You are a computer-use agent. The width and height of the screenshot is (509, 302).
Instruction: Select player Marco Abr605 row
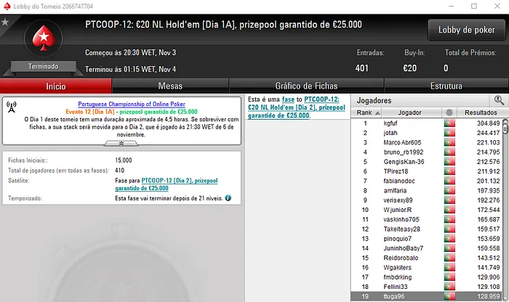click(427, 142)
